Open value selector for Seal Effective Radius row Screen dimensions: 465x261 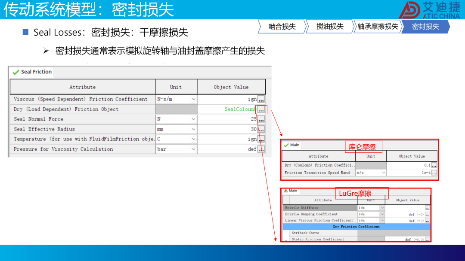pyautogui.click(x=261, y=130)
